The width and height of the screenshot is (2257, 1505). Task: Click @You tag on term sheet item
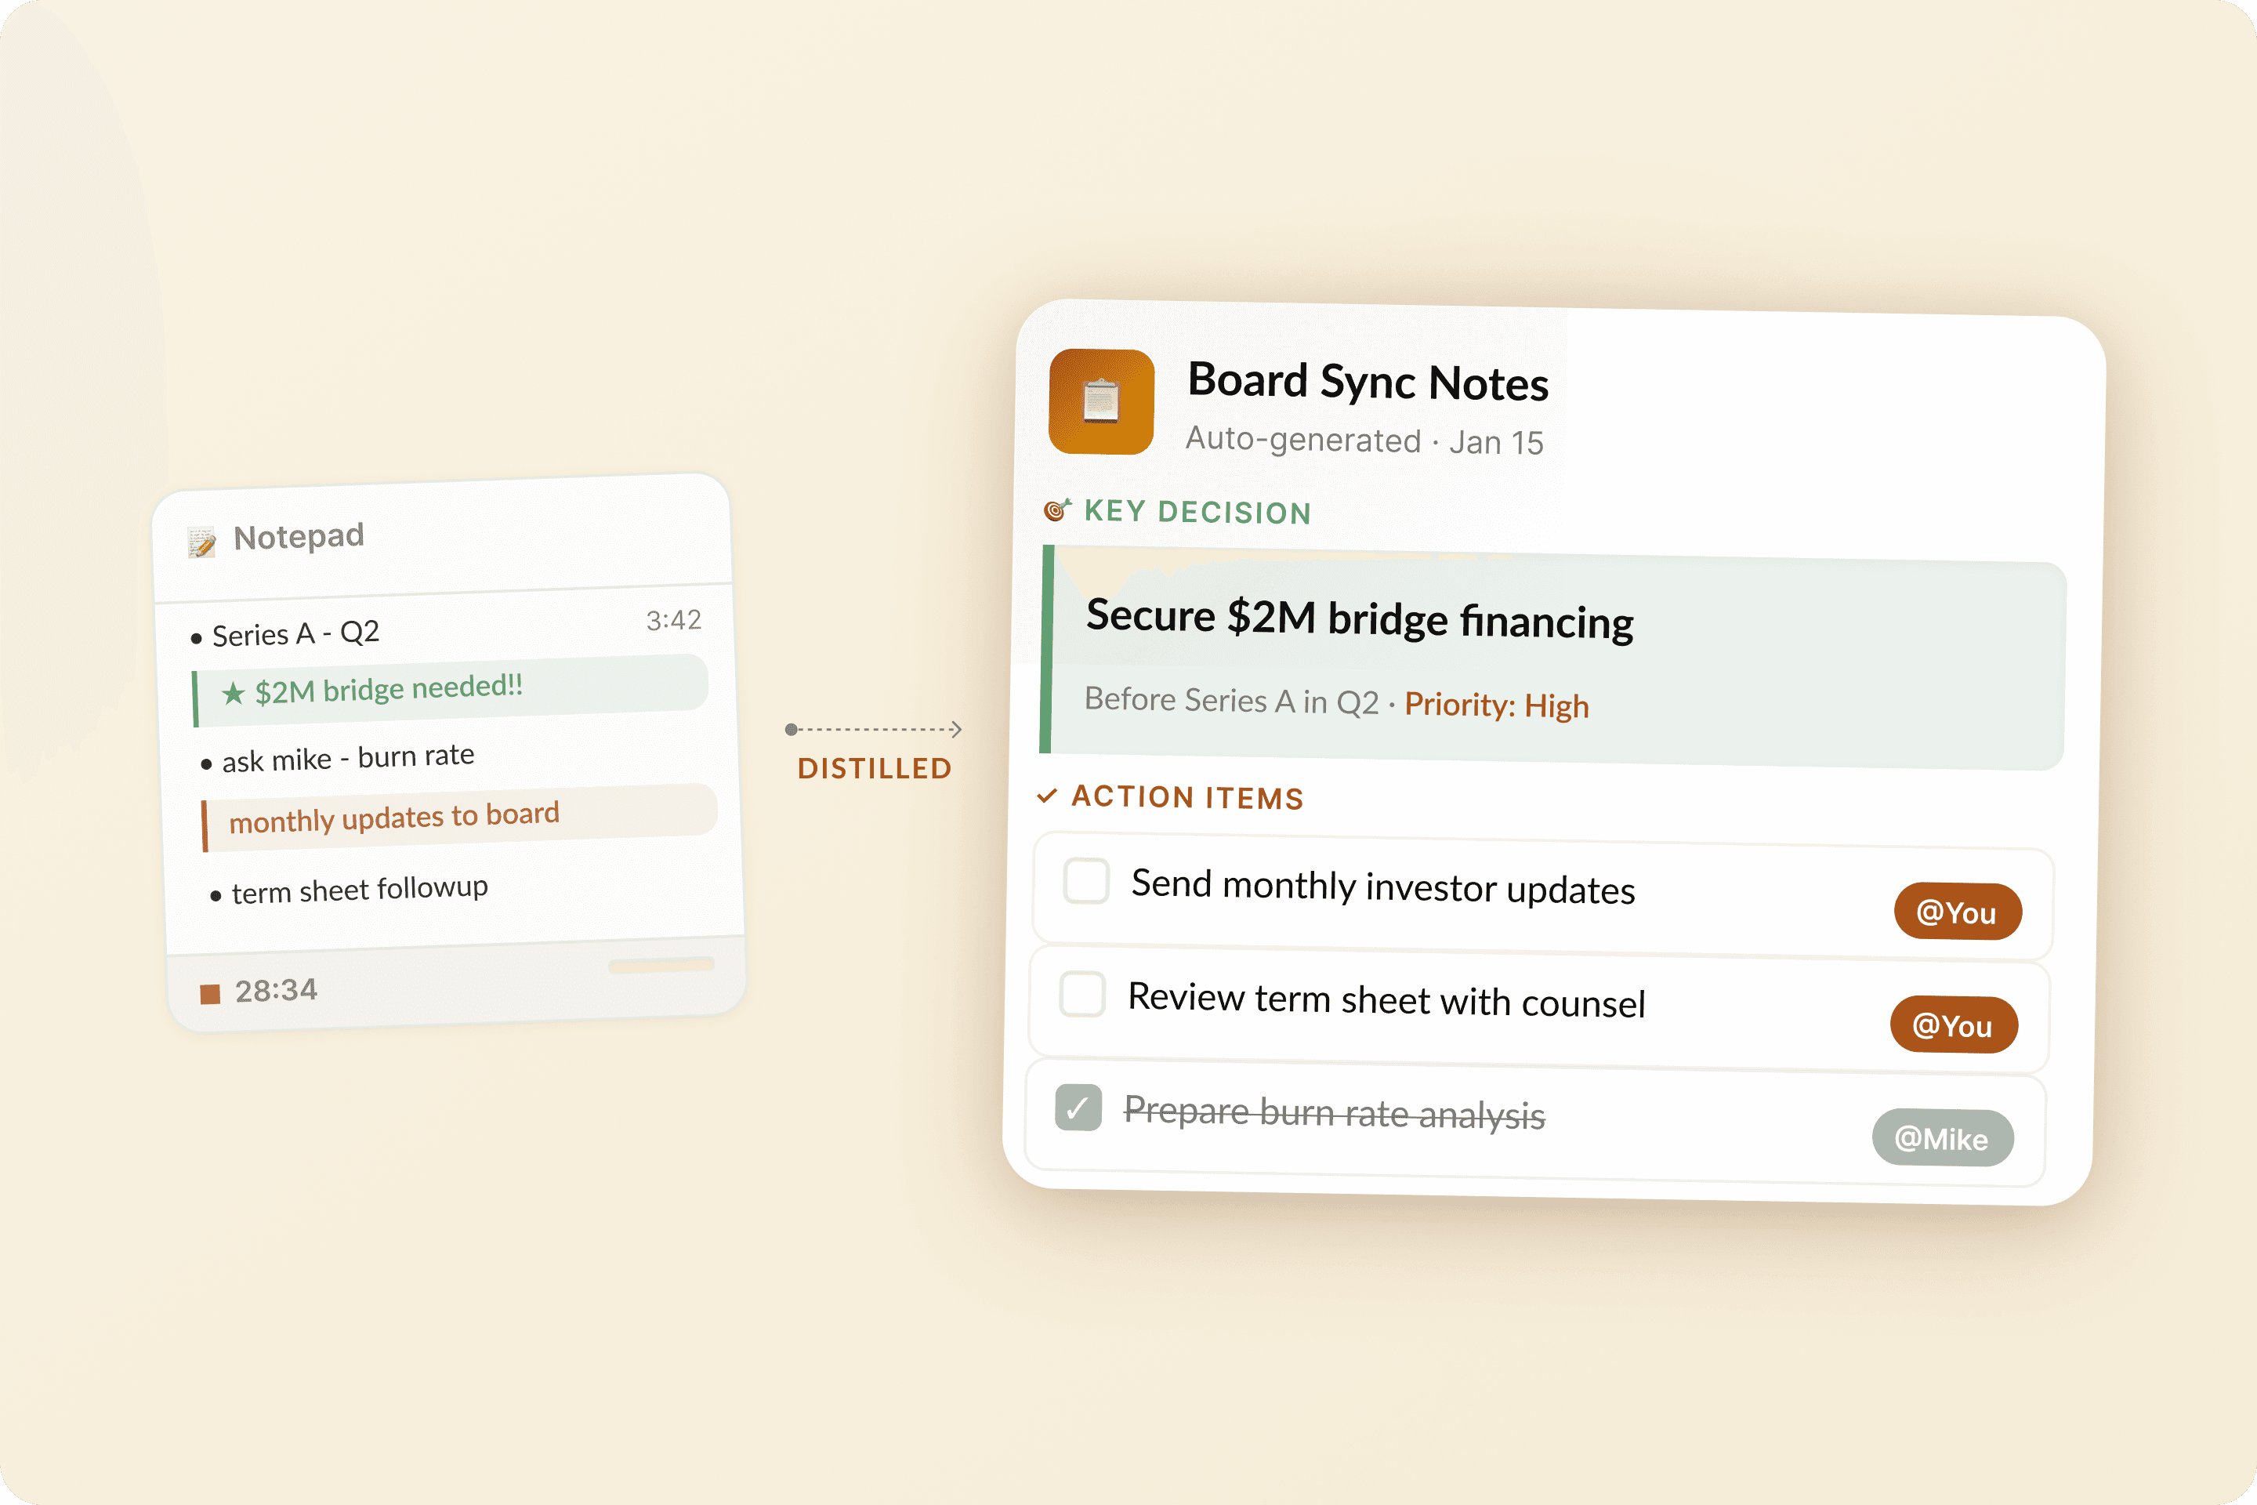click(x=1953, y=1025)
